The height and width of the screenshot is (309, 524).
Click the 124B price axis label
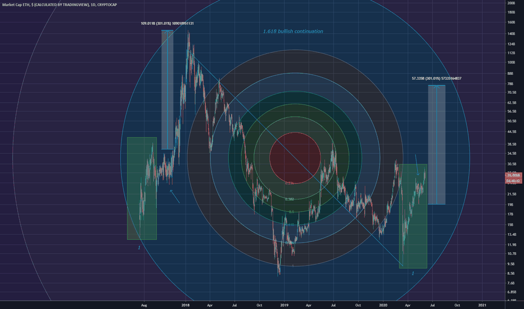(x=511, y=44)
